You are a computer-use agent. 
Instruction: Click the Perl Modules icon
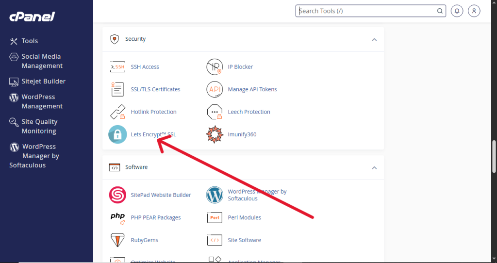coord(215,217)
